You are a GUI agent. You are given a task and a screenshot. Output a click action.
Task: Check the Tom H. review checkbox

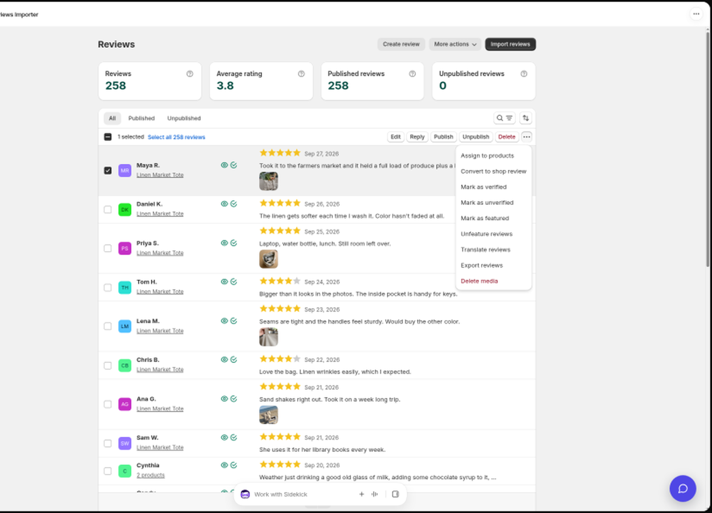point(108,287)
